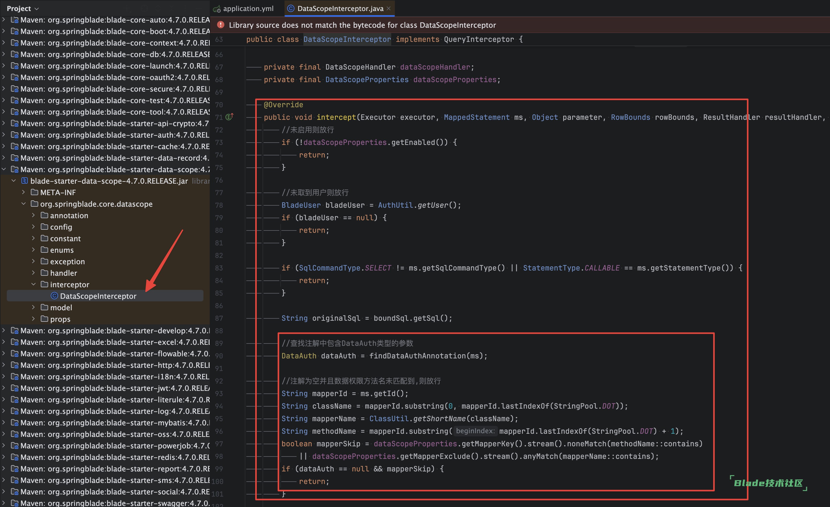Open the Project panel options kebab menu

(x=186, y=8)
